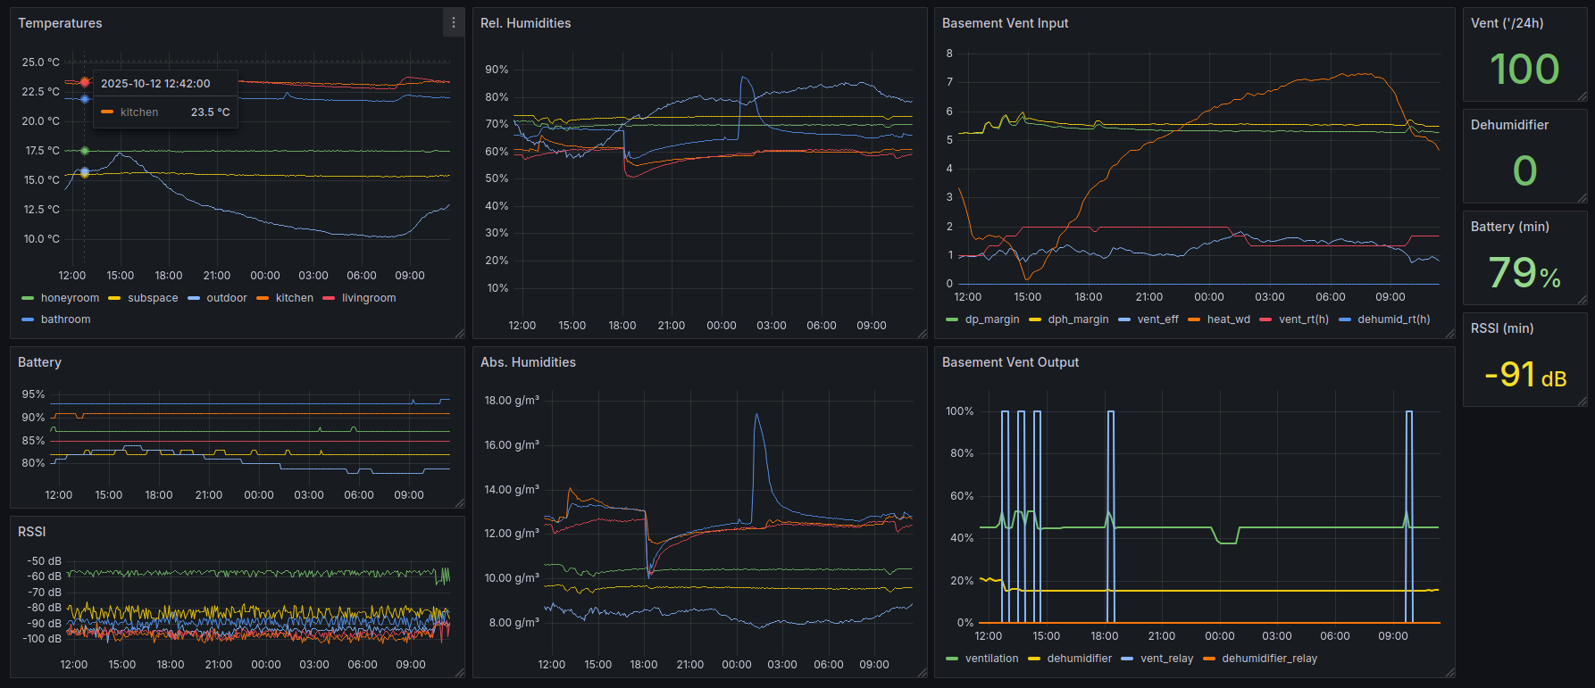This screenshot has height=688, width=1595.
Task: Click the Rel. Humidities panel resize handle
Action: pos(922,333)
